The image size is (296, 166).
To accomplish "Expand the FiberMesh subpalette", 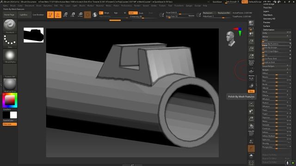I will click(268, 15).
